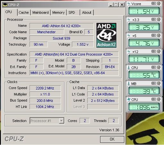
Task: Click the Vcore lightning bolt icon
Action: pos(129,4)
